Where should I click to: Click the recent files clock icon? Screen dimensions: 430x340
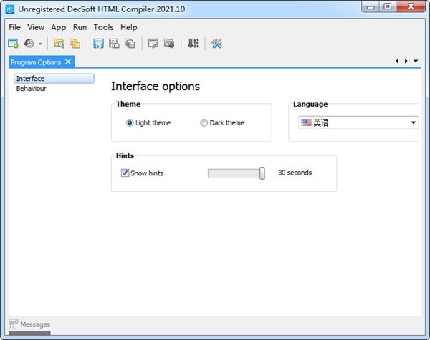pos(29,44)
